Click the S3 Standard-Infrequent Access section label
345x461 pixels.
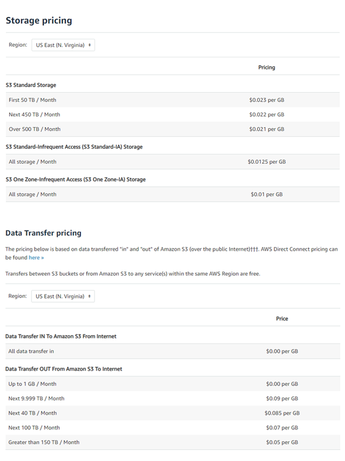pos(74,147)
